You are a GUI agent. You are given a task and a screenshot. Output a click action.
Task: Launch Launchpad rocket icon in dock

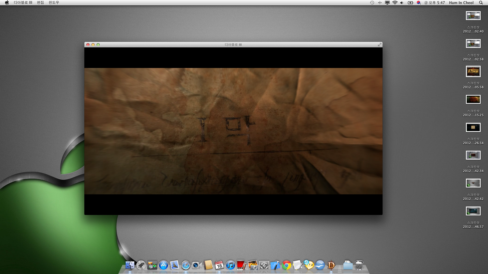tap(141, 265)
